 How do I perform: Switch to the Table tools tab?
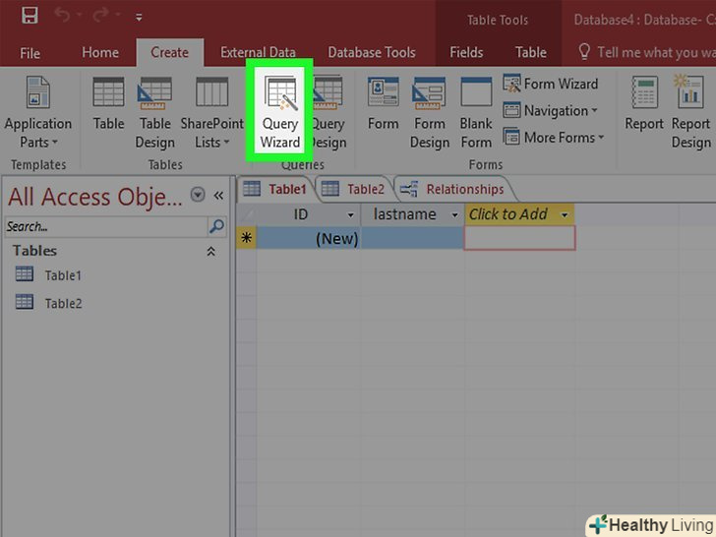531,52
